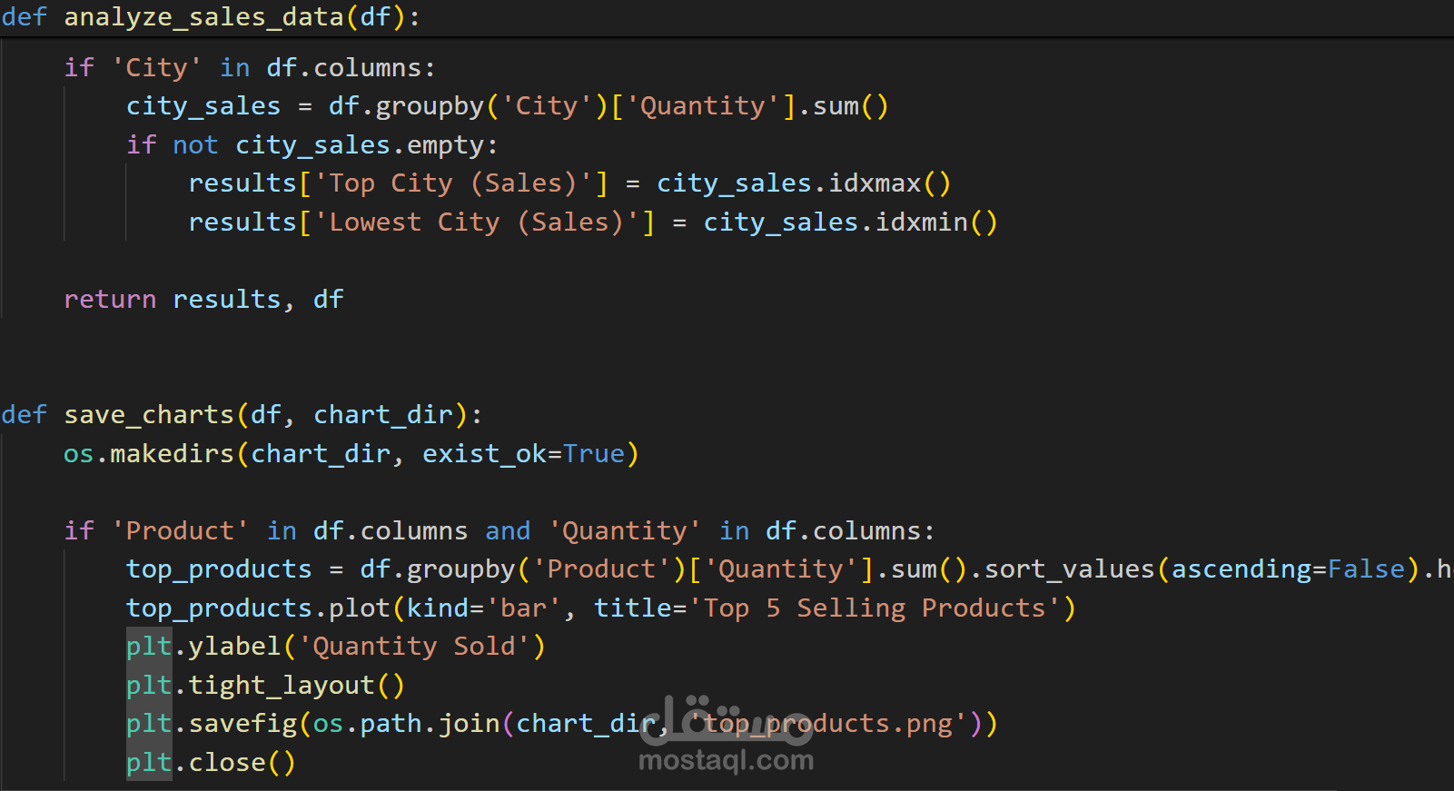This screenshot has width=1454, height=791.
Task: Click the return keyword
Action: (x=110, y=300)
